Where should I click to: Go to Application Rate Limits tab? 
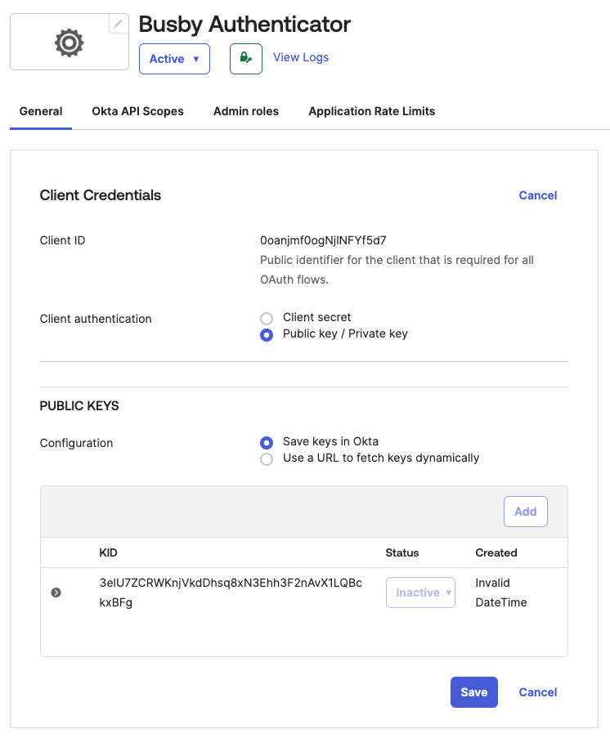tap(372, 111)
